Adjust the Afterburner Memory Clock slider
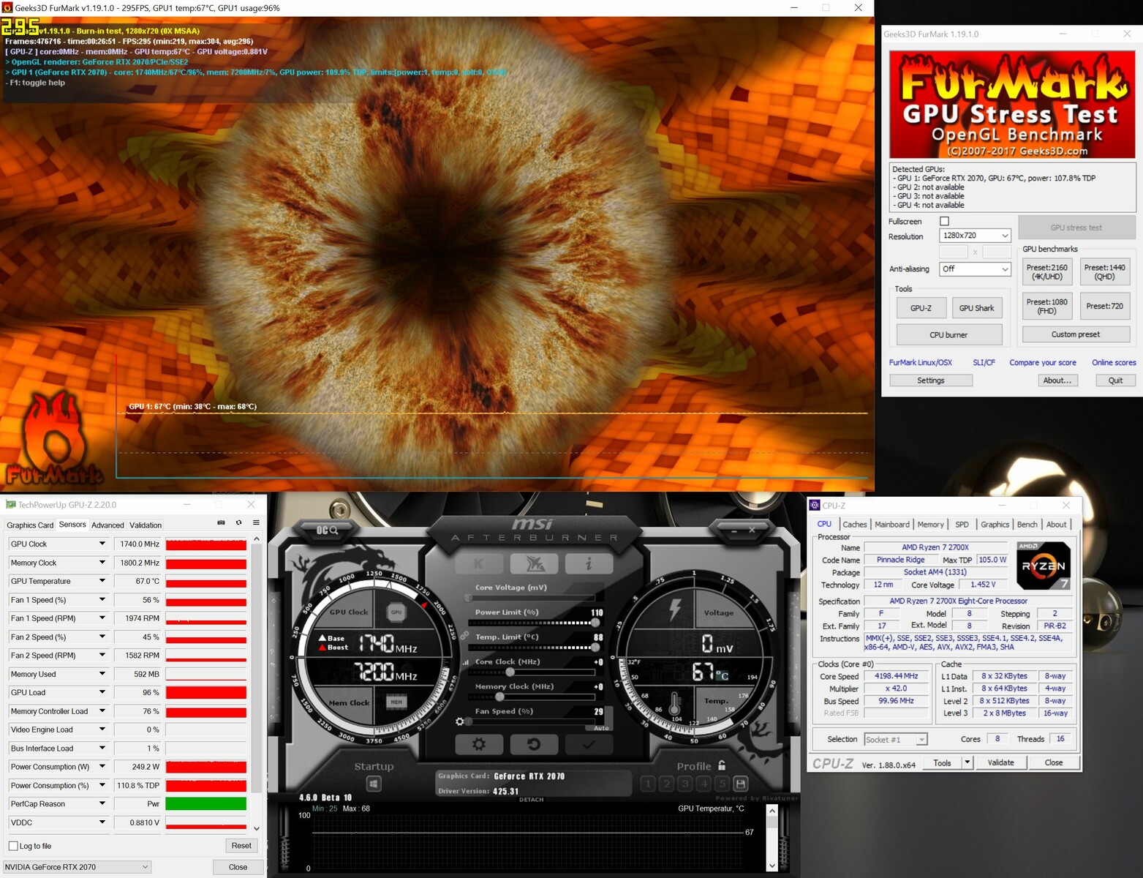The image size is (1143, 878). point(532,697)
